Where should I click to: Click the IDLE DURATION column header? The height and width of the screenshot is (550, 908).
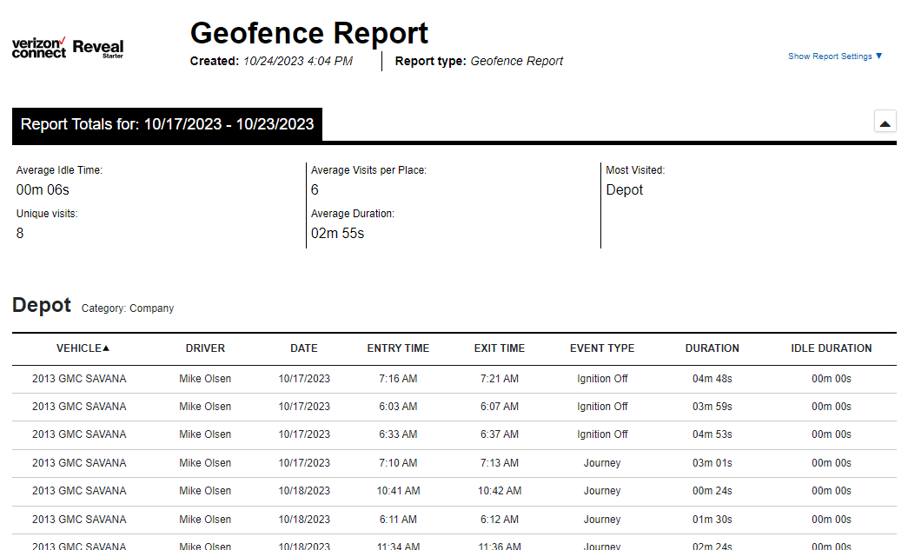pyautogui.click(x=831, y=348)
